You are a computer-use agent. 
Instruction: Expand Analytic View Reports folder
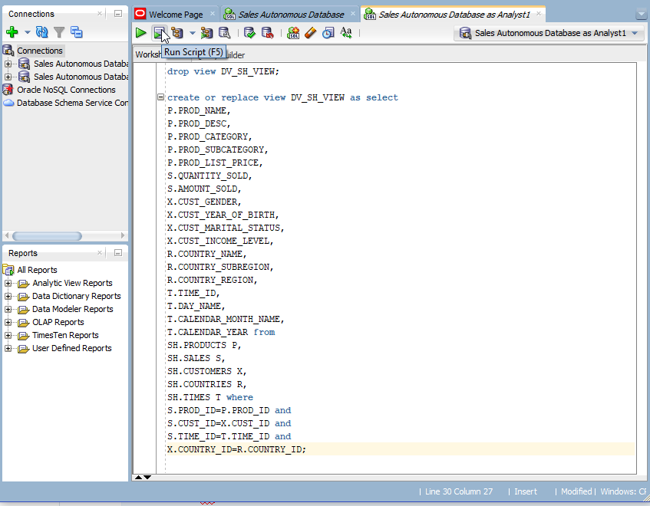[x=8, y=283]
